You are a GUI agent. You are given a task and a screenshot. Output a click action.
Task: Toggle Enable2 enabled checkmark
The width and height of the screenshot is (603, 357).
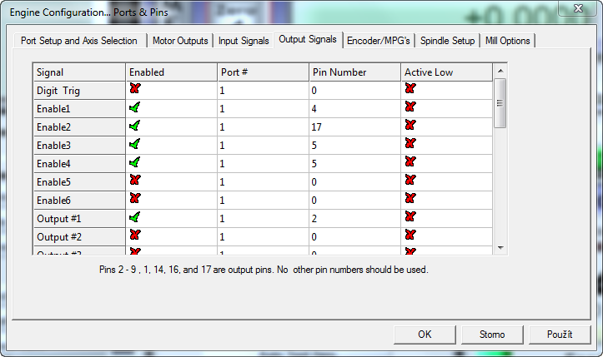coord(134,126)
